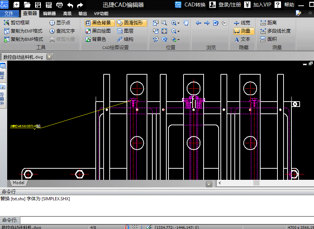The image size is (314, 229).
Task: Open 查找文字 find text
Action: tap(62, 31)
